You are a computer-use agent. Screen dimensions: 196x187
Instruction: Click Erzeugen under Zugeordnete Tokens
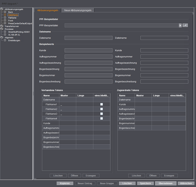pos(169,175)
